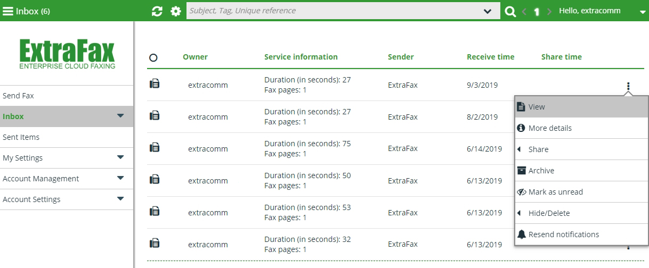Viewport: 649px width, 268px height.
Task: Click the fax icon of the 50-second duration row
Action: tap(155, 179)
